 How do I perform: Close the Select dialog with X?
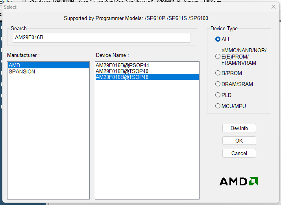pyautogui.click(x=274, y=7)
